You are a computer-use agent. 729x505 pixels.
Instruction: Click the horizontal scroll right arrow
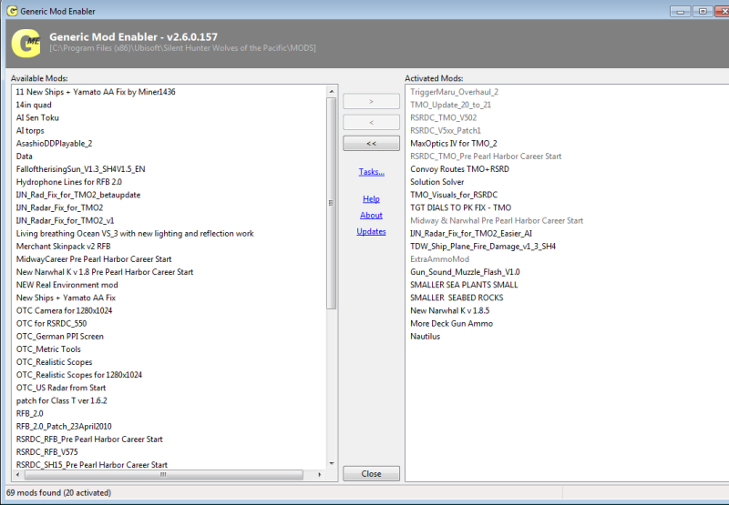coord(320,474)
